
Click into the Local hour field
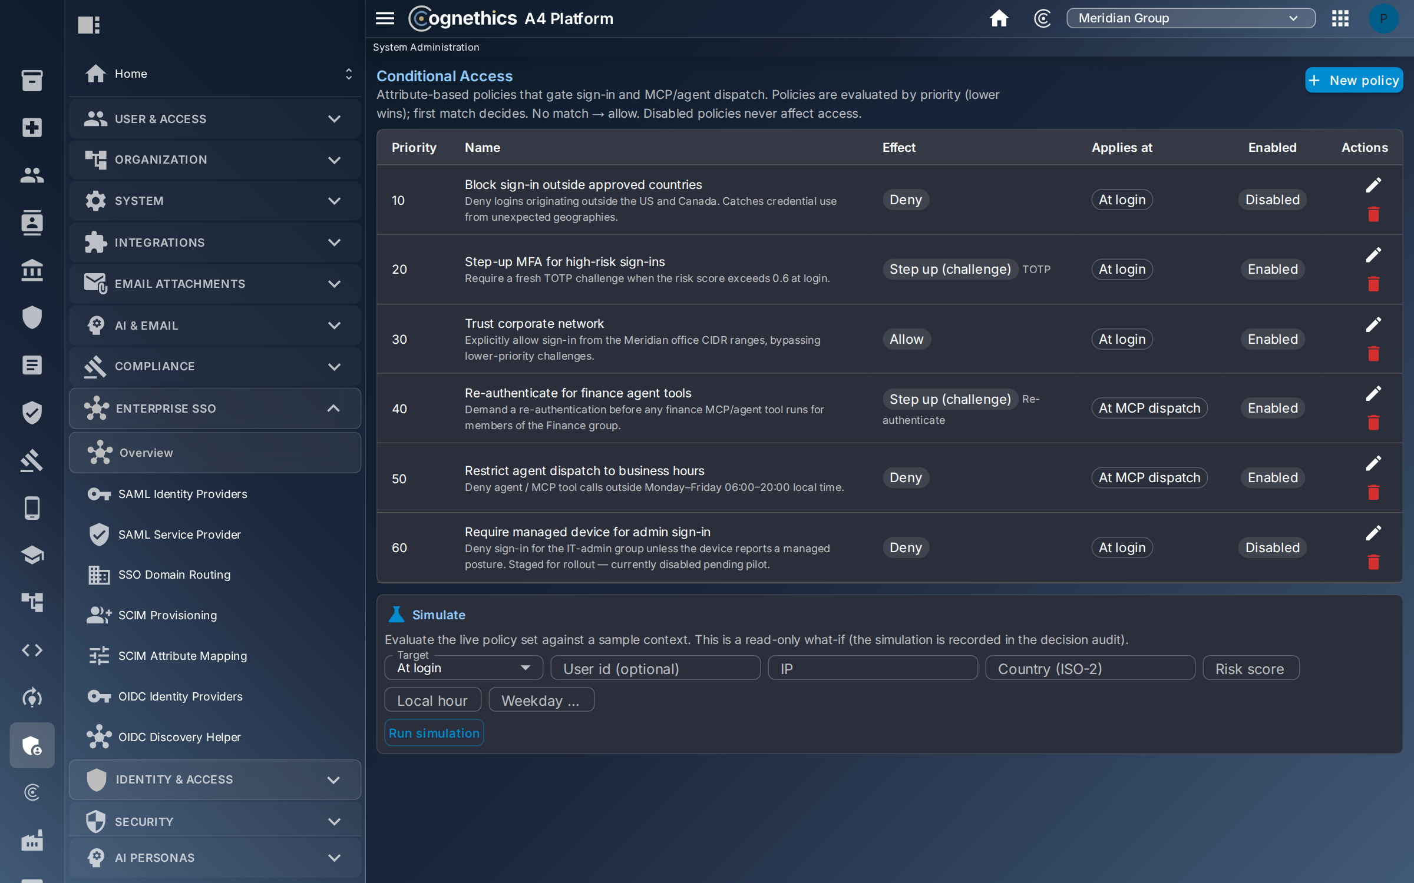pyautogui.click(x=433, y=700)
